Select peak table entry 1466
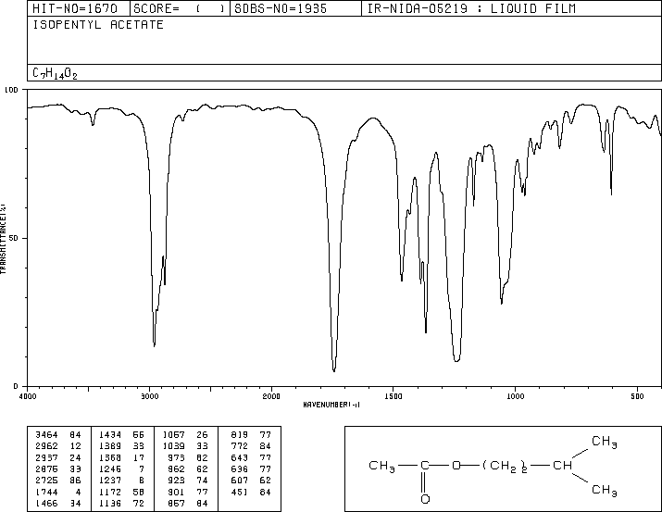This screenshot has height=512, width=662. [57, 503]
